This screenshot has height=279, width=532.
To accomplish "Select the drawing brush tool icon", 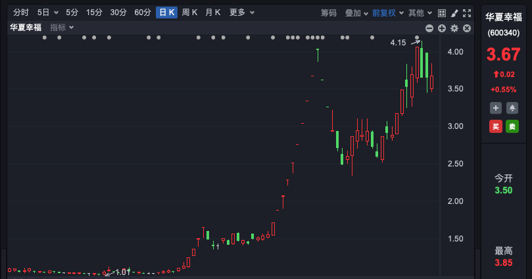I will point(454,13).
